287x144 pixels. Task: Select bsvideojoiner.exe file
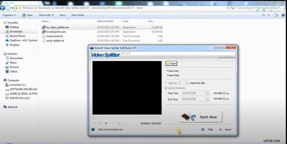[x=56, y=32]
